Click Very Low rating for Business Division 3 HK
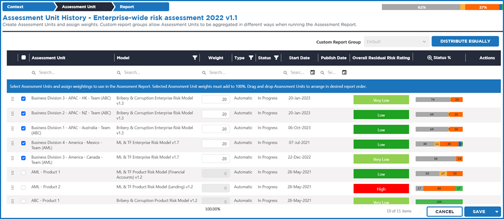Viewport: 504px width, 219px height. pyautogui.click(x=381, y=100)
